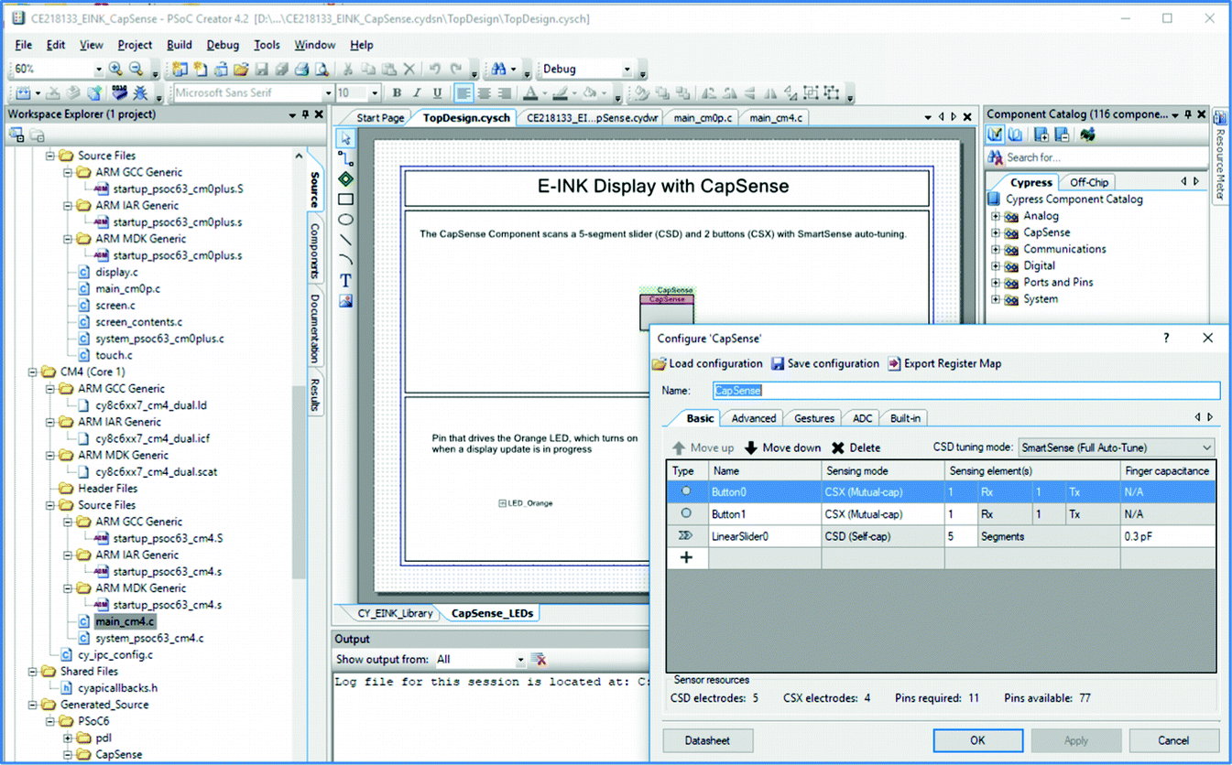Select the Ellipse drawing tool
Image resolution: width=1232 pixels, height=765 pixels.
345,220
